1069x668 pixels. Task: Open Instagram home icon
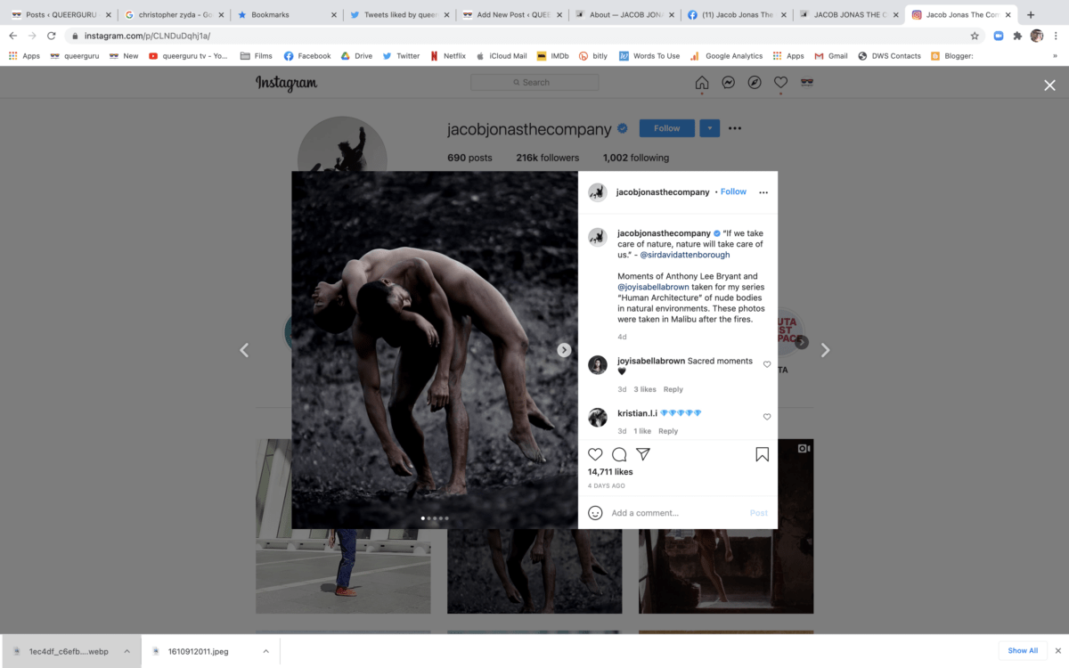tap(702, 83)
